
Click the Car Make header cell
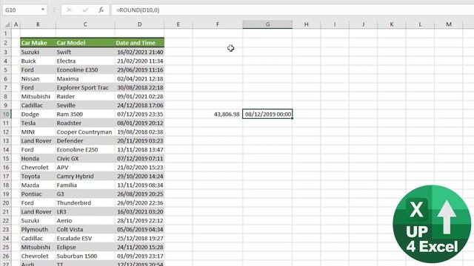click(x=38, y=43)
